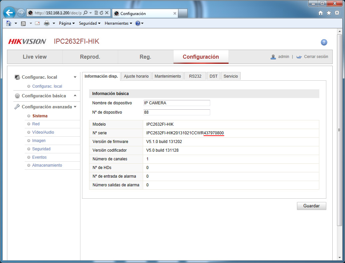Open the Mantenimiento tab
This screenshot has height=263, width=345.
coord(167,76)
